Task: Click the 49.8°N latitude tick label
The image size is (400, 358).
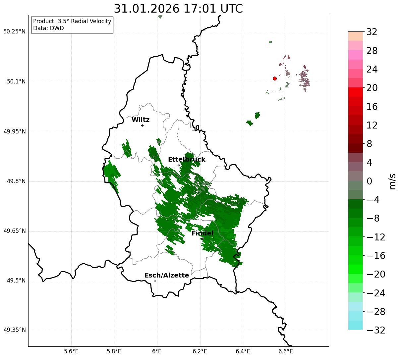Action: [x=16, y=181]
